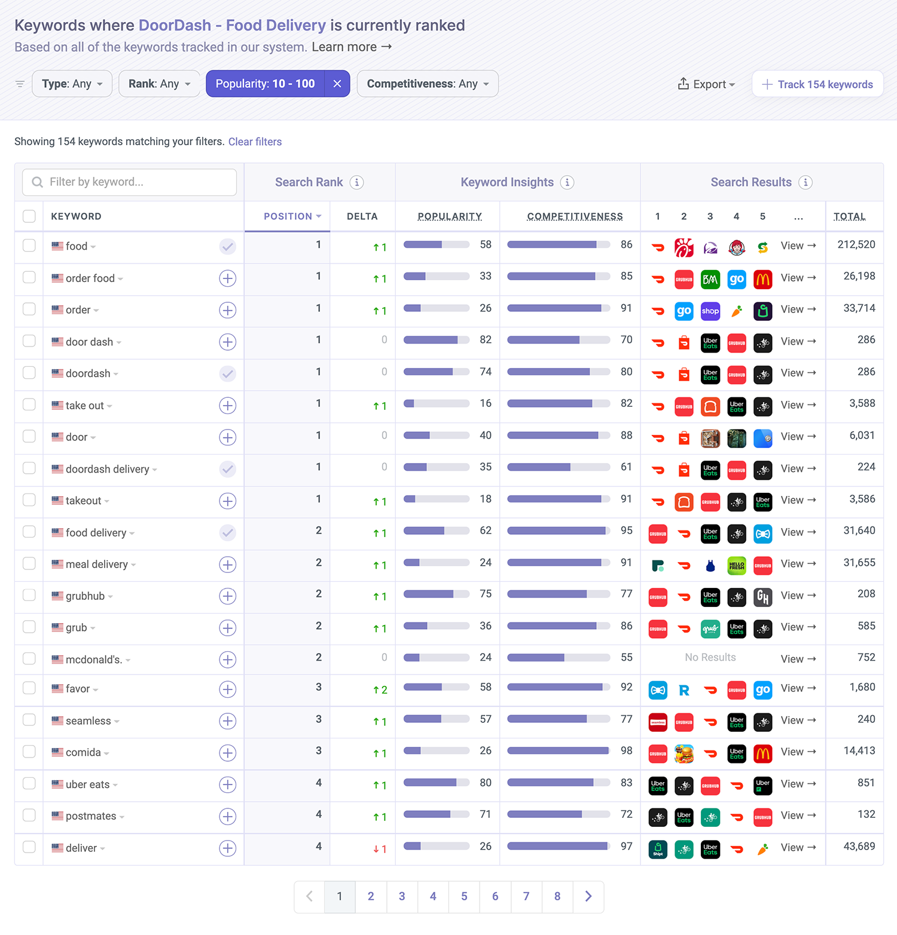Click Wendy's app icon in food row
This screenshot has width=897, height=935.
(x=737, y=247)
